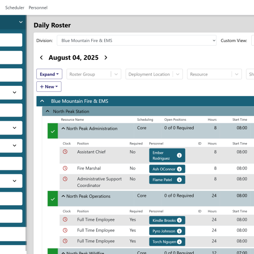The image size is (254, 254).
Task: Collapse North Peak Wildfire resource
Action: 63,253
